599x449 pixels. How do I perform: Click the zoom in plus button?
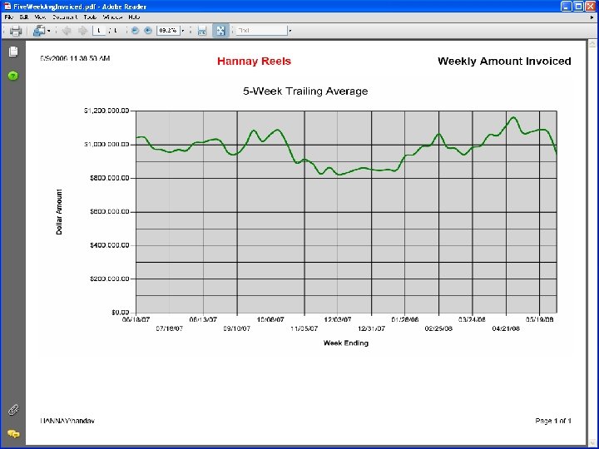point(148,31)
